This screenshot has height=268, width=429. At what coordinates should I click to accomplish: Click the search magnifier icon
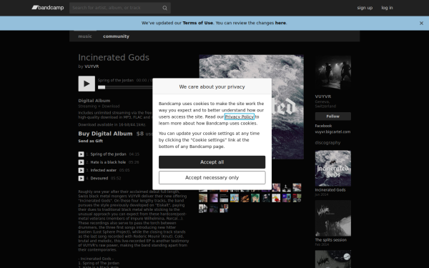[x=164, y=8]
